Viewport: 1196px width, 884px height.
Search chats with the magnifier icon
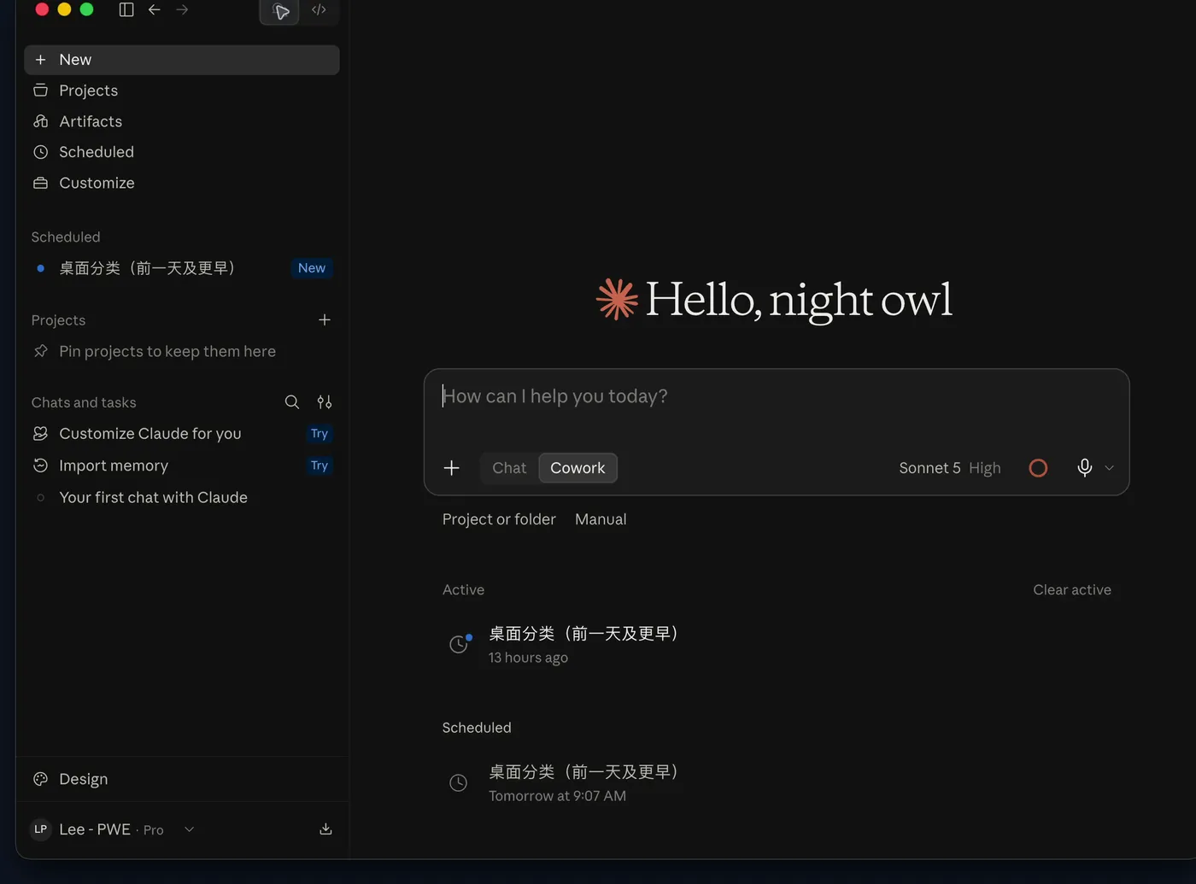pyautogui.click(x=292, y=402)
